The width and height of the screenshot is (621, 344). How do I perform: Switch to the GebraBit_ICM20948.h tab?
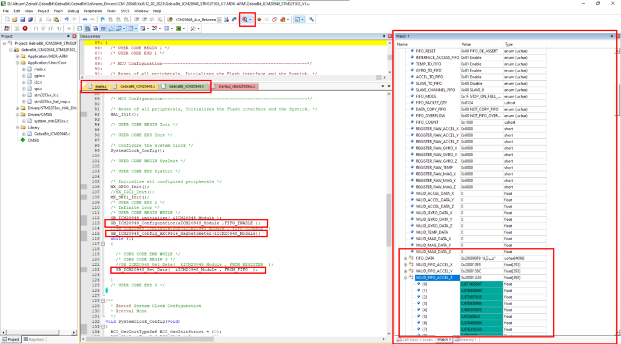(186, 86)
